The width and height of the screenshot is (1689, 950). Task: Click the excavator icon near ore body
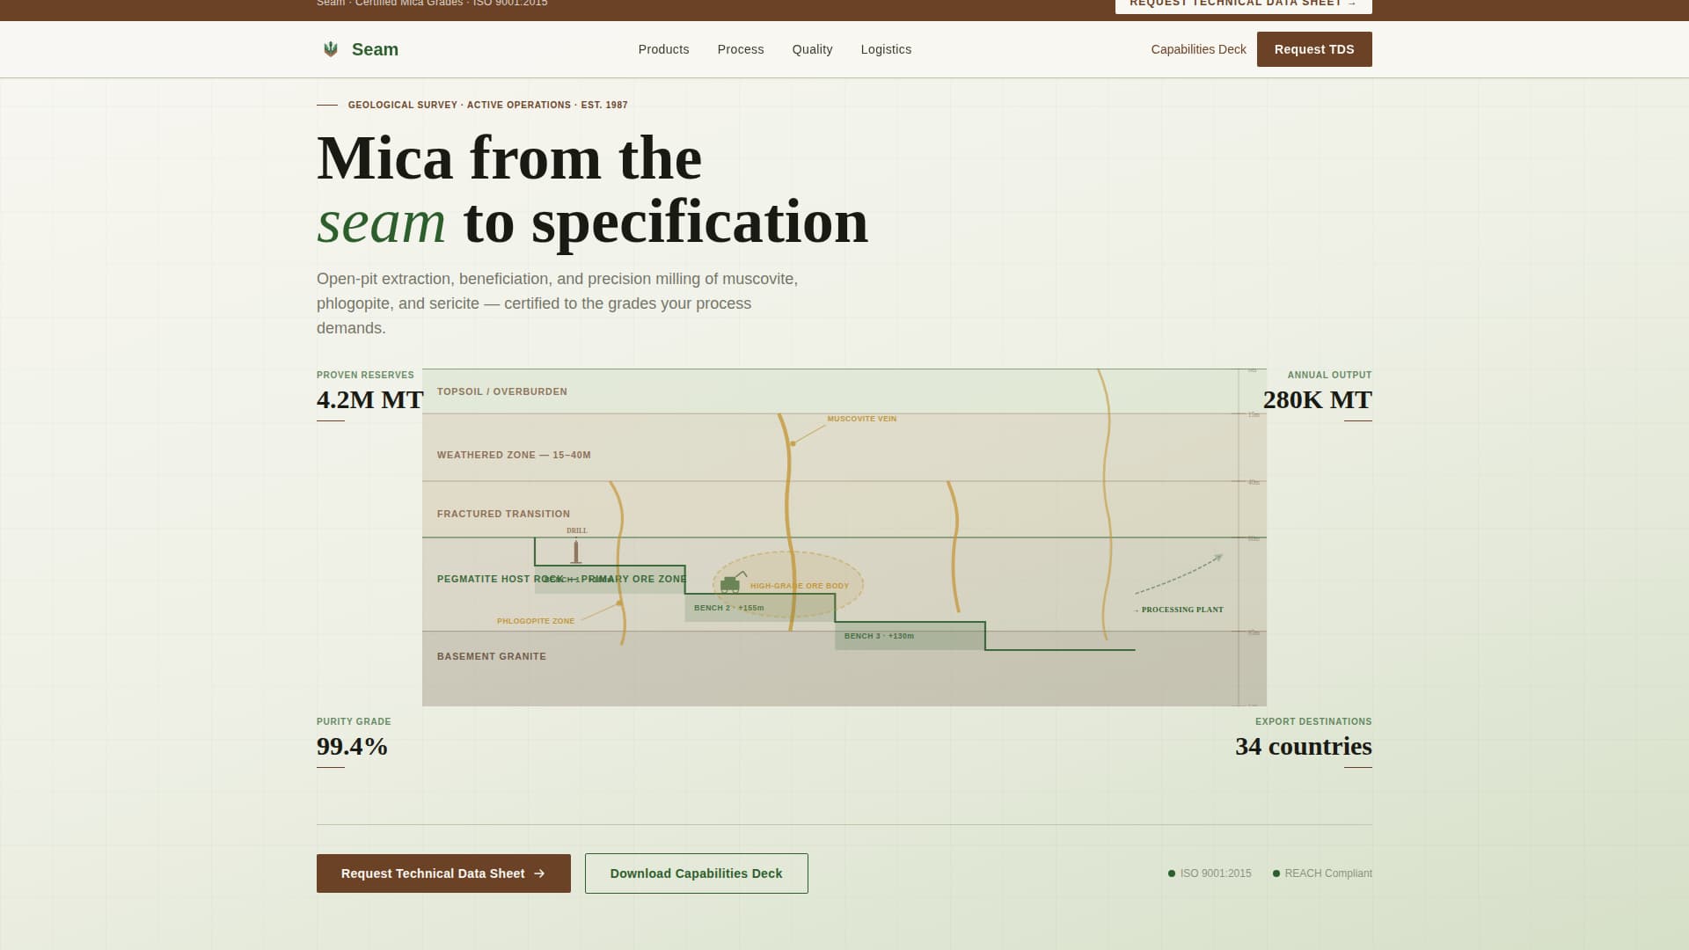point(733,582)
